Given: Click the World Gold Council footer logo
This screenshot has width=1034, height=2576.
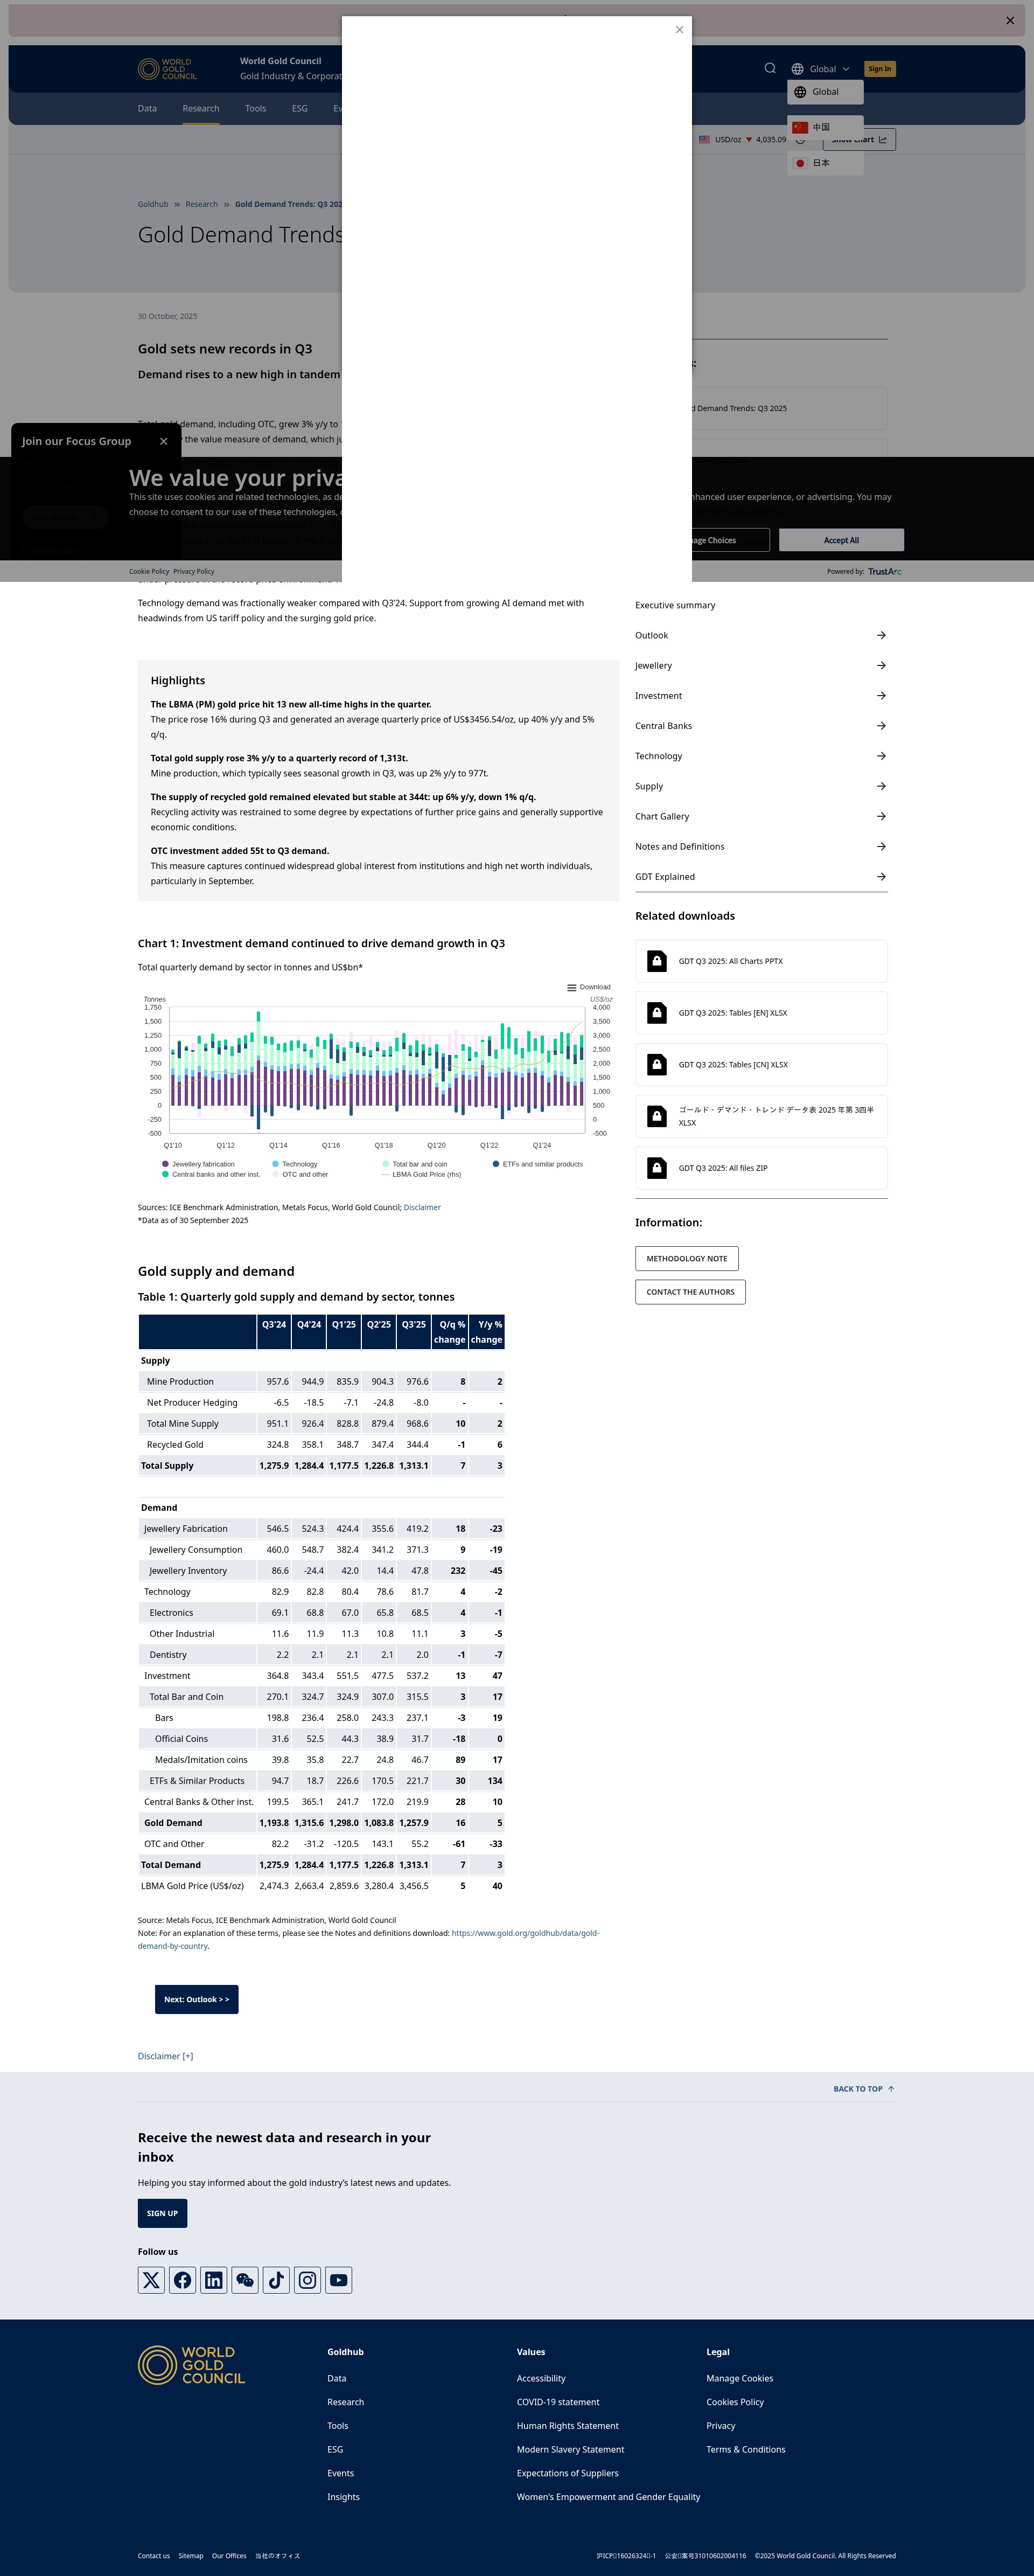Looking at the screenshot, I should click(x=191, y=2365).
